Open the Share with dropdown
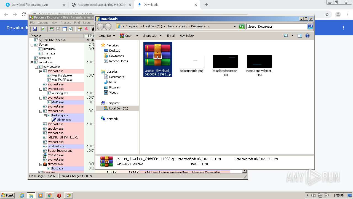Screen dimensions: 353x199 pos(153,36)
